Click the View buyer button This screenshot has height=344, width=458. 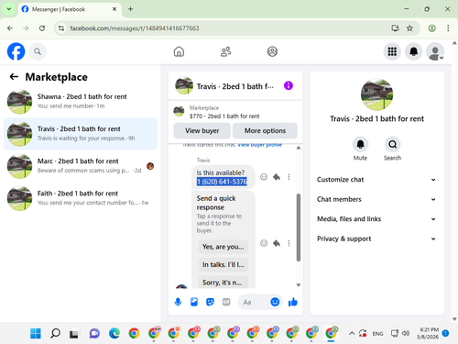coord(202,131)
